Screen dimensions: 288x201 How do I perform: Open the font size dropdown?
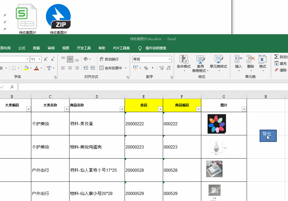pyautogui.click(x=39, y=59)
